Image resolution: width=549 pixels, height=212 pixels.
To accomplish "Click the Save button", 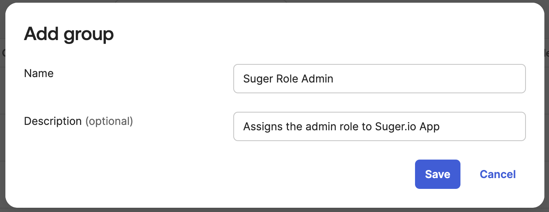I will pyautogui.click(x=437, y=174).
